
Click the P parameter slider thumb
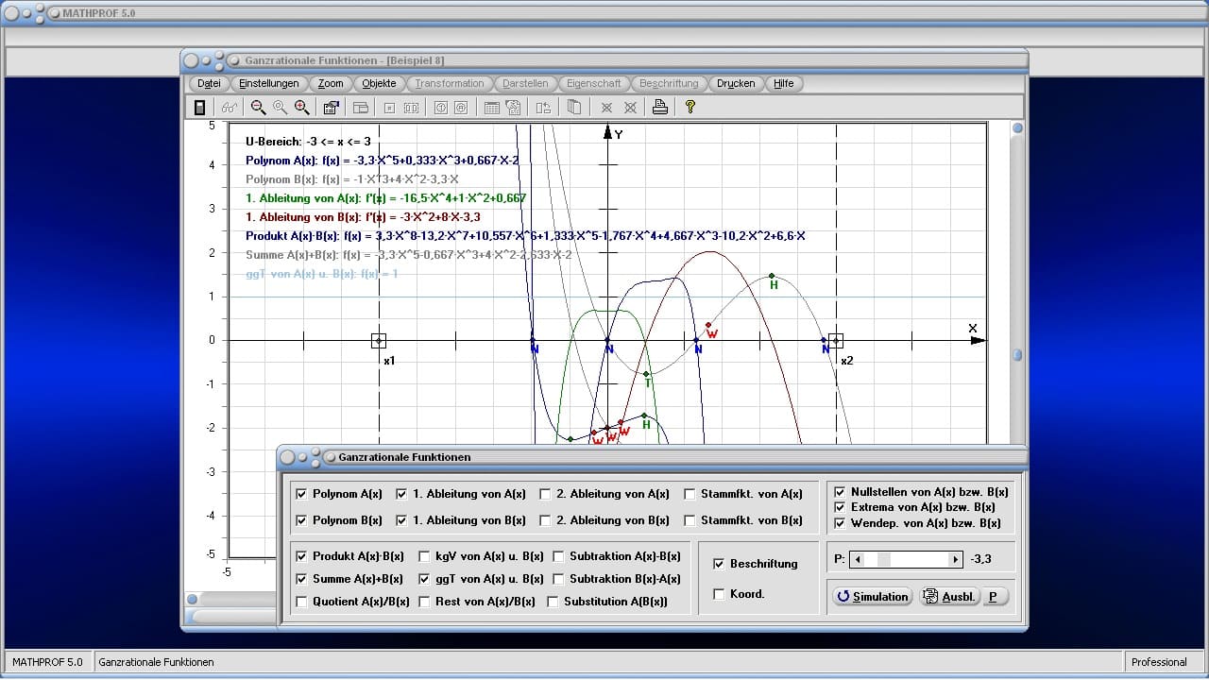[x=884, y=559]
